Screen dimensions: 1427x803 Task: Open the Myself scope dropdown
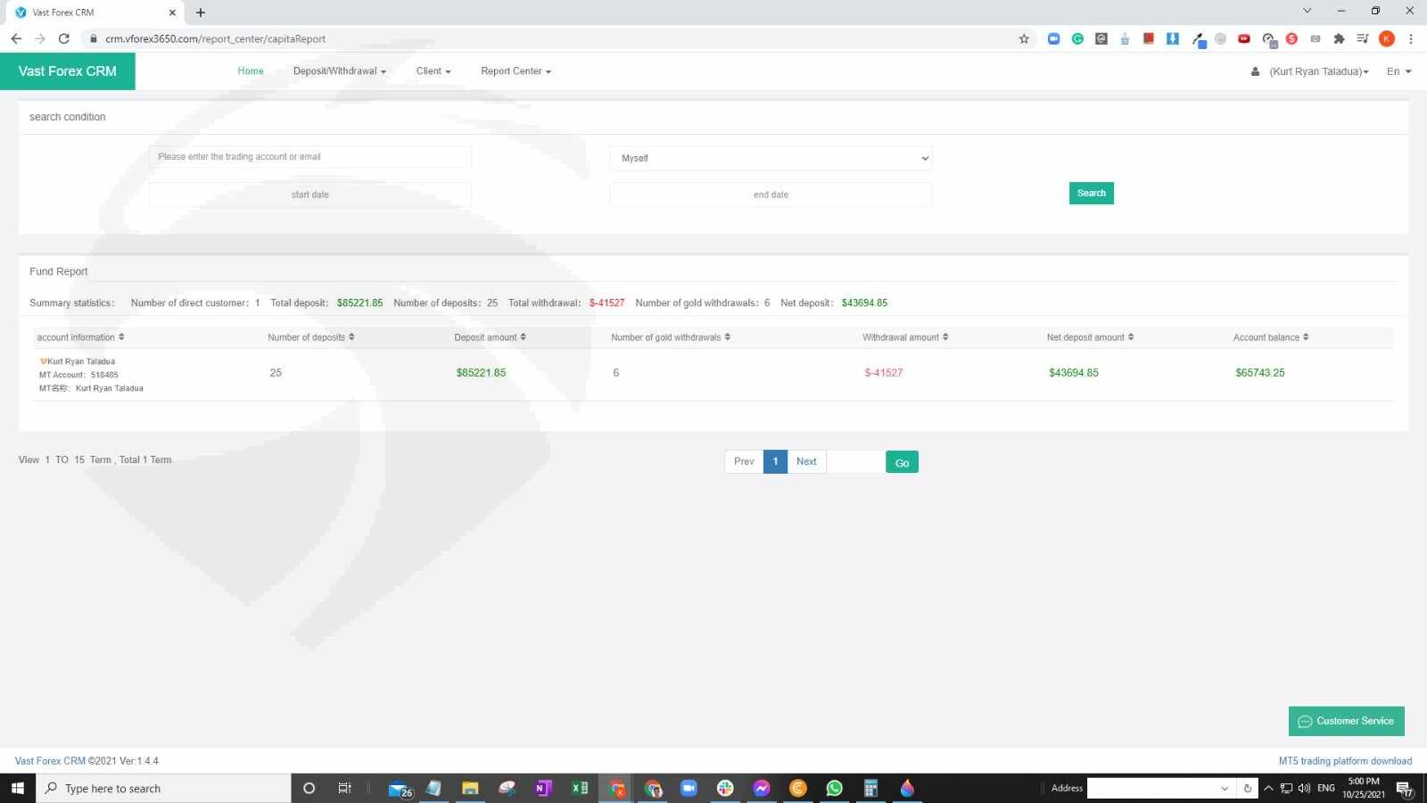tap(771, 158)
